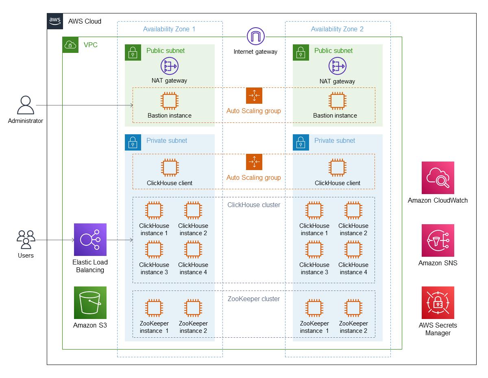The height and width of the screenshot is (378, 488).
Task: Click the Auto Scaling group icon in the private subnet
Action: (254, 162)
